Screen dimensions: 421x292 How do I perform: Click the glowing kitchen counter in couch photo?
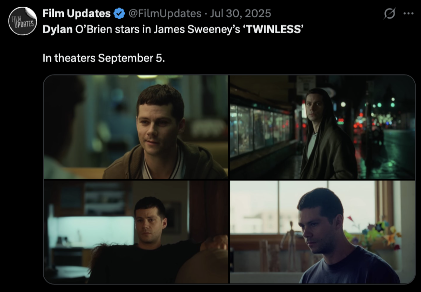91,231
